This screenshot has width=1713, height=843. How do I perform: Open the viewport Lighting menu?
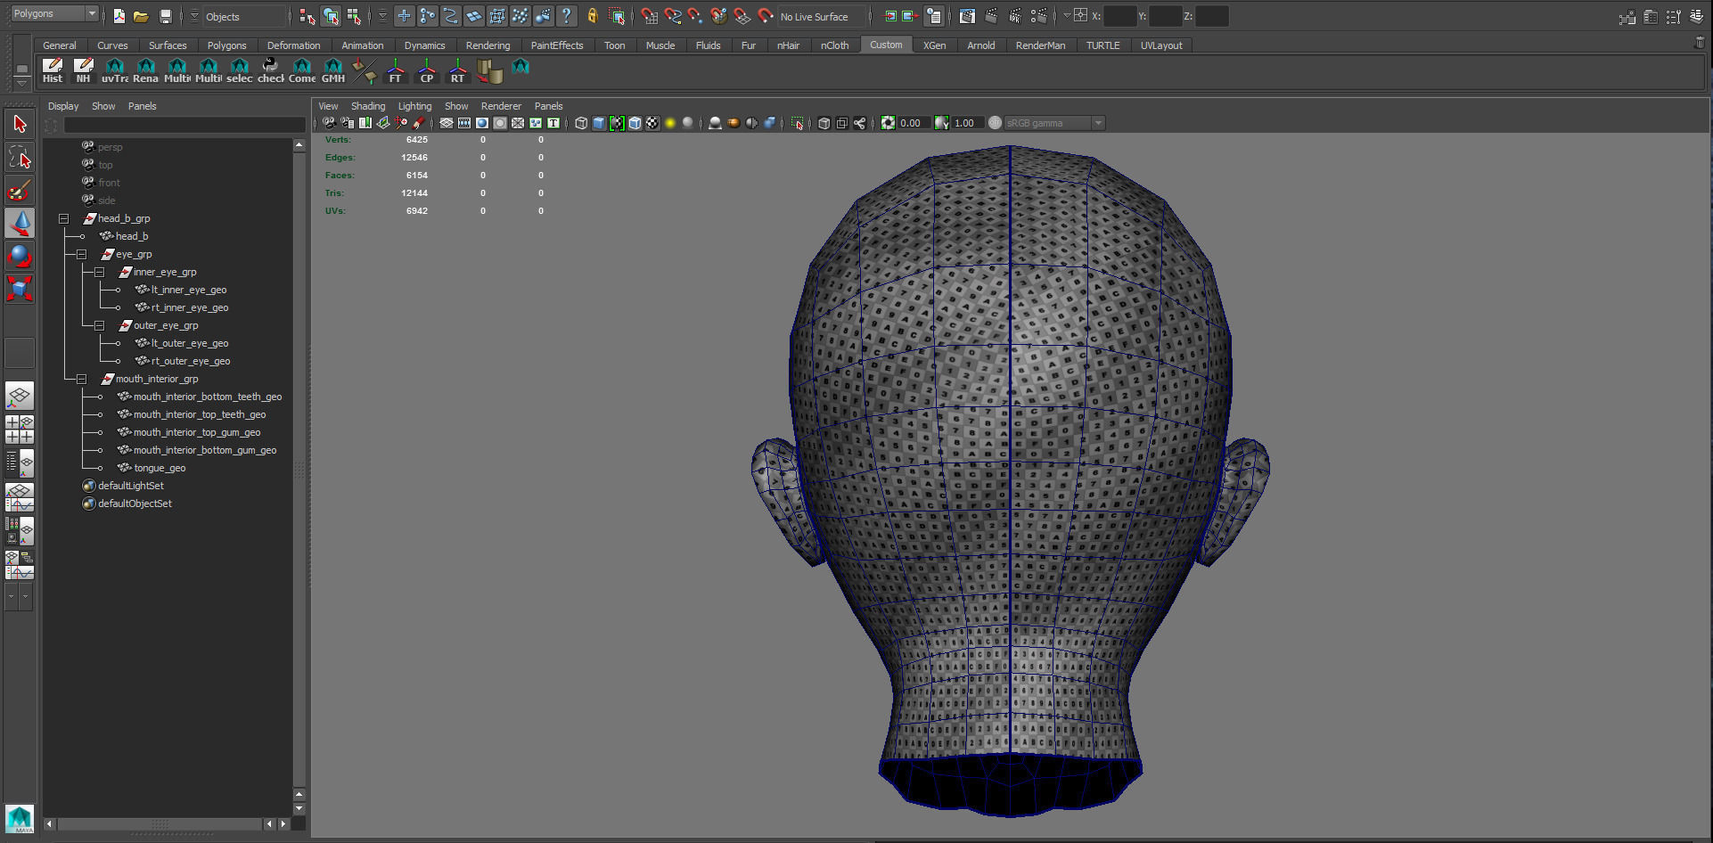coord(414,106)
